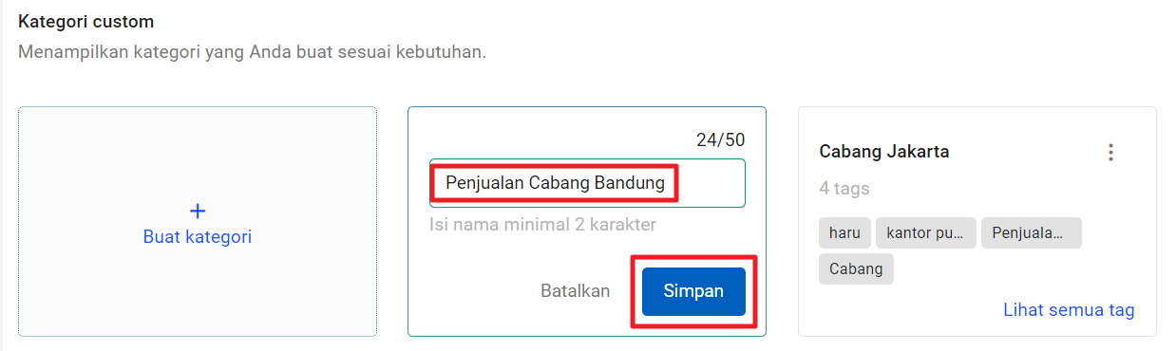This screenshot has height=351, width=1176.
Task: Click the Menampilkan kategori description text
Action: [253, 51]
